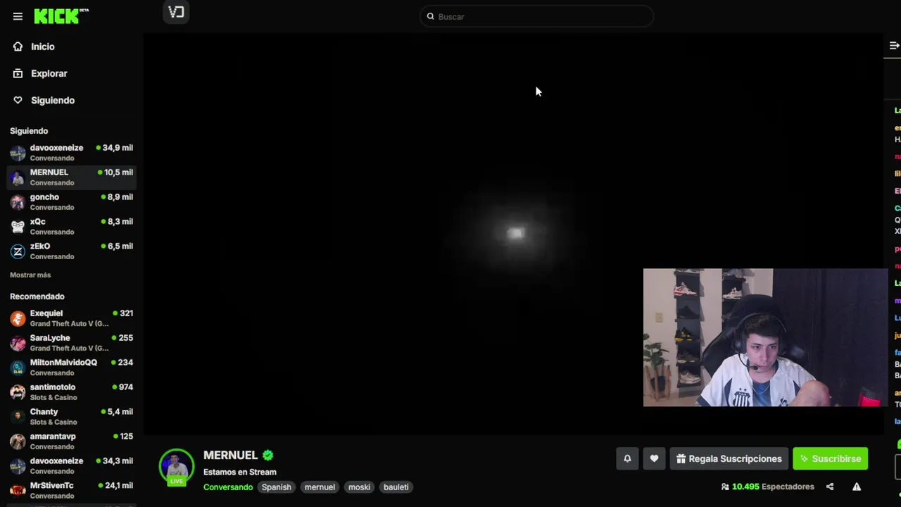Open goncho's channel
The image size is (901, 507).
pos(72,202)
